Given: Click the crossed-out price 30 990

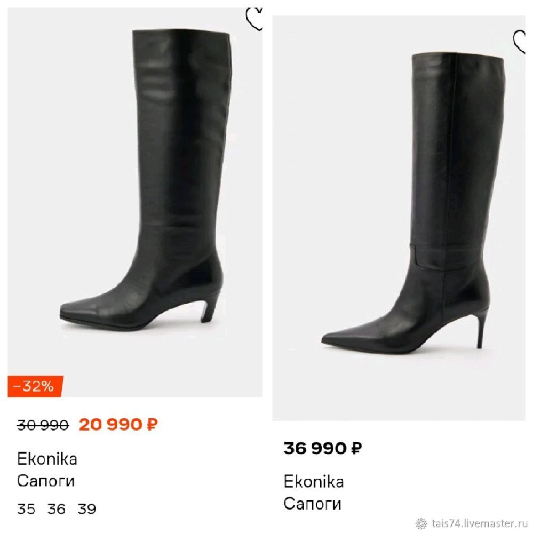Looking at the screenshot, I should pos(43,425).
